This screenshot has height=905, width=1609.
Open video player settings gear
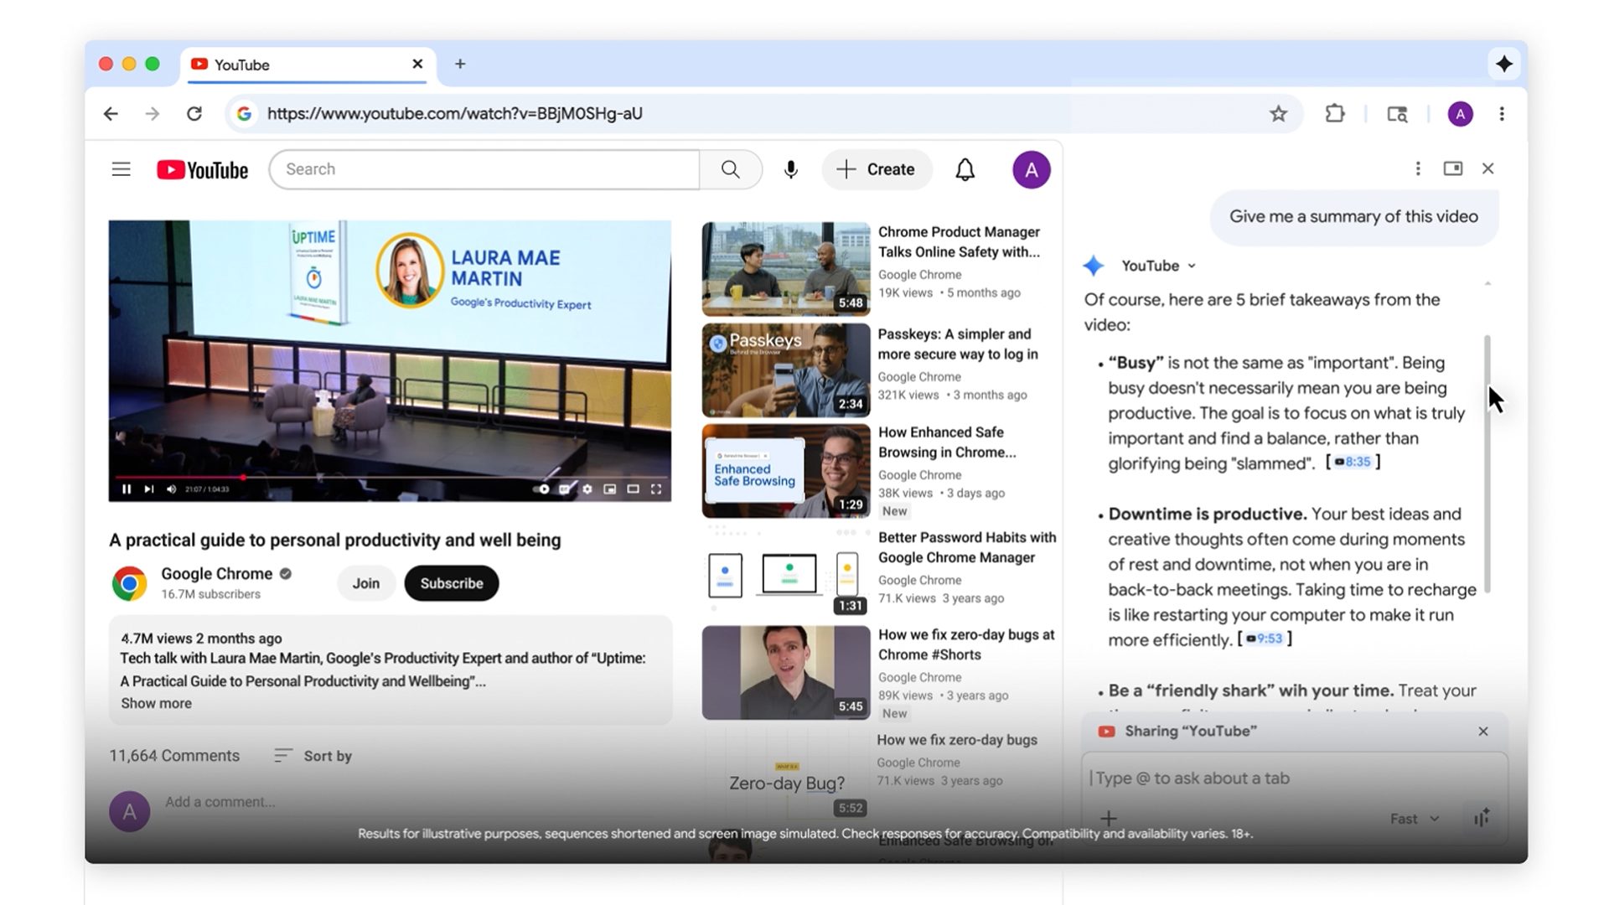[587, 489]
